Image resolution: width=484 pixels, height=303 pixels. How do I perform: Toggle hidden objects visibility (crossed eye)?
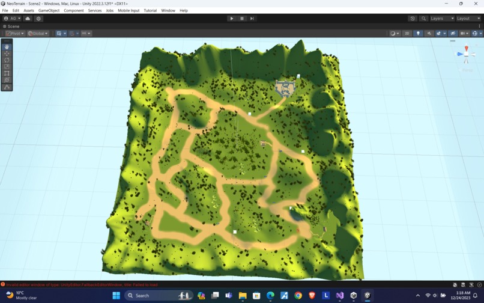(x=453, y=34)
